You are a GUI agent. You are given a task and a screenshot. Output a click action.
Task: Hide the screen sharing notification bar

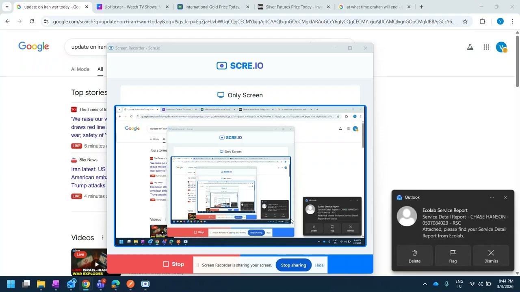(319, 265)
